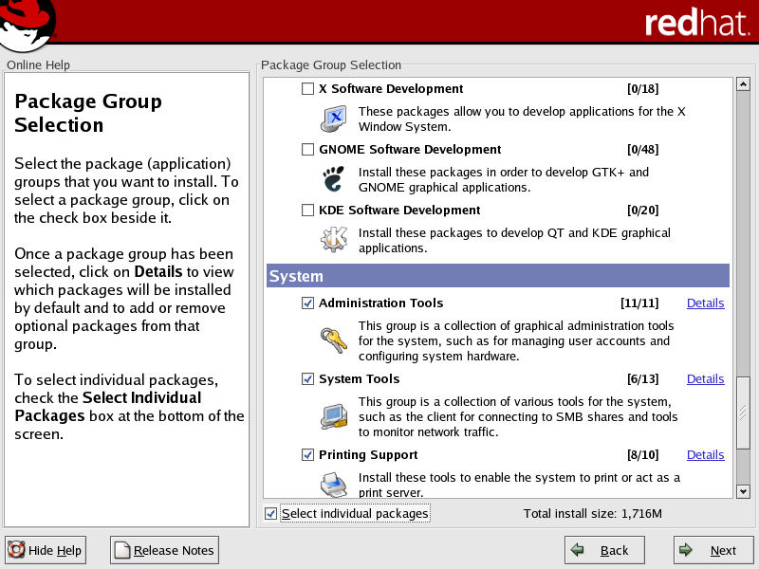Click the Package Group Selection help heading
The width and height of the screenshot is (759, 569).
pos(88,113)
